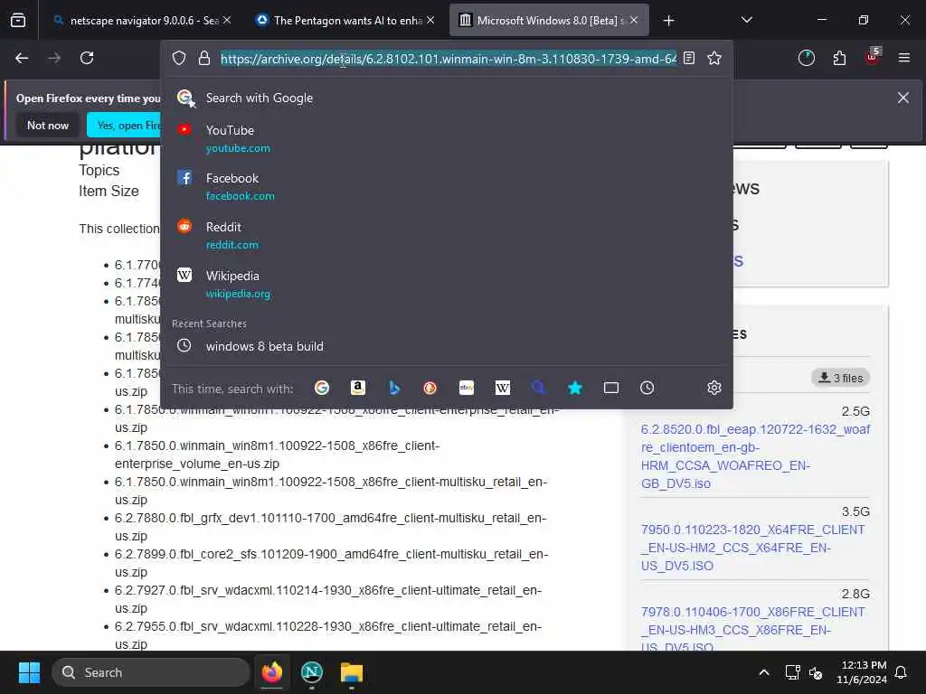Show hidden system tray icons chevron
Viewport: 926px width, 694px height.
pyautogui.click(x=763, y=672)
